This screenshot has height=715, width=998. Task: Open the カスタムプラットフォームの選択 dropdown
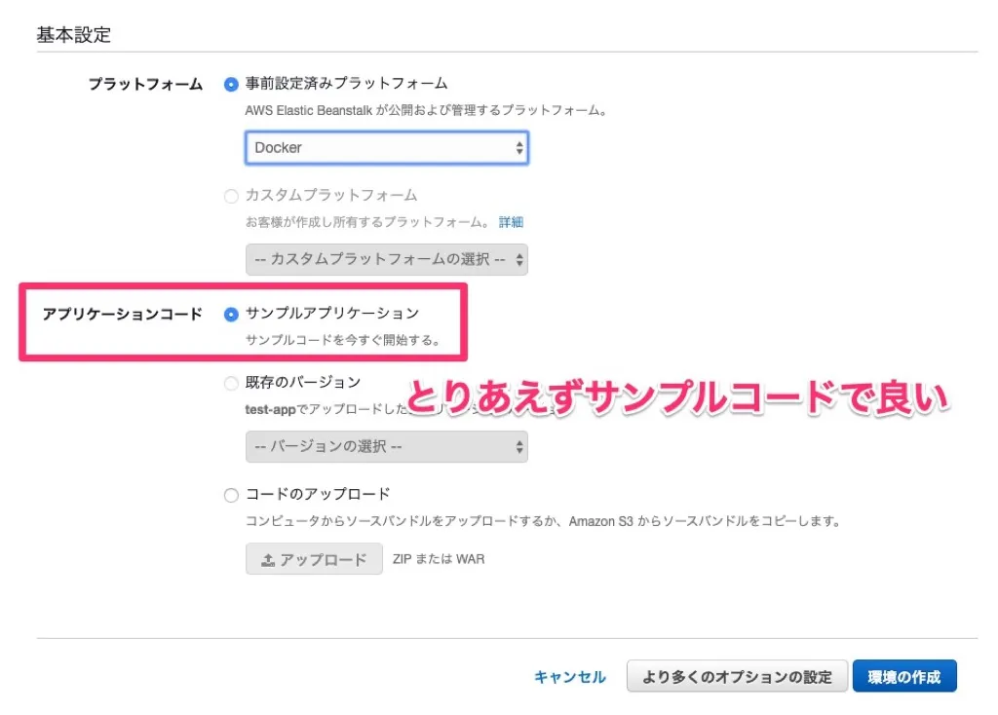[x=387, y=259]
